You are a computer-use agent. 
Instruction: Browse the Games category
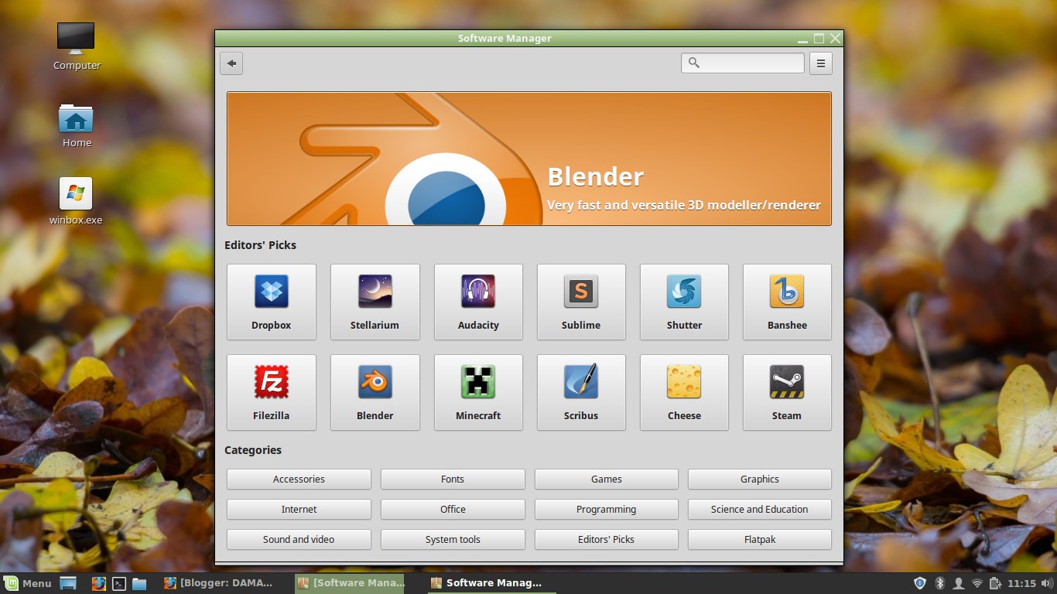(606, 479)
